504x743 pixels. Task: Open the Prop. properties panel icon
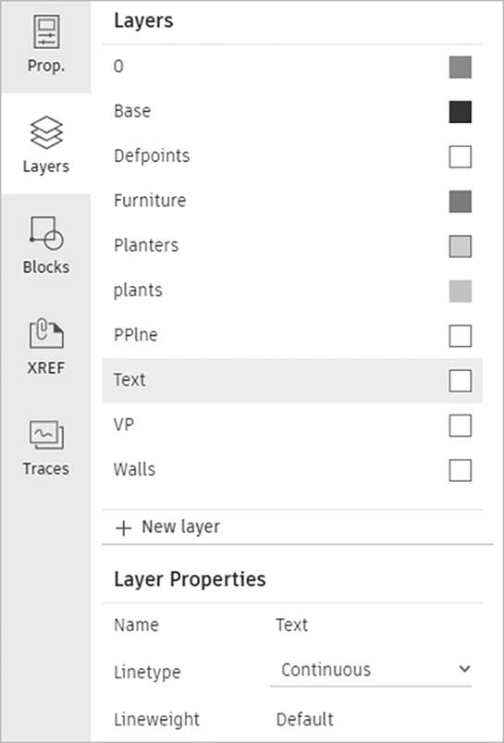(46, 31)
